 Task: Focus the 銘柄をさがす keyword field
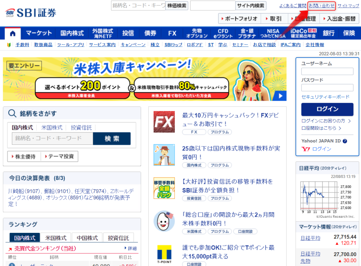coord(53,138)
